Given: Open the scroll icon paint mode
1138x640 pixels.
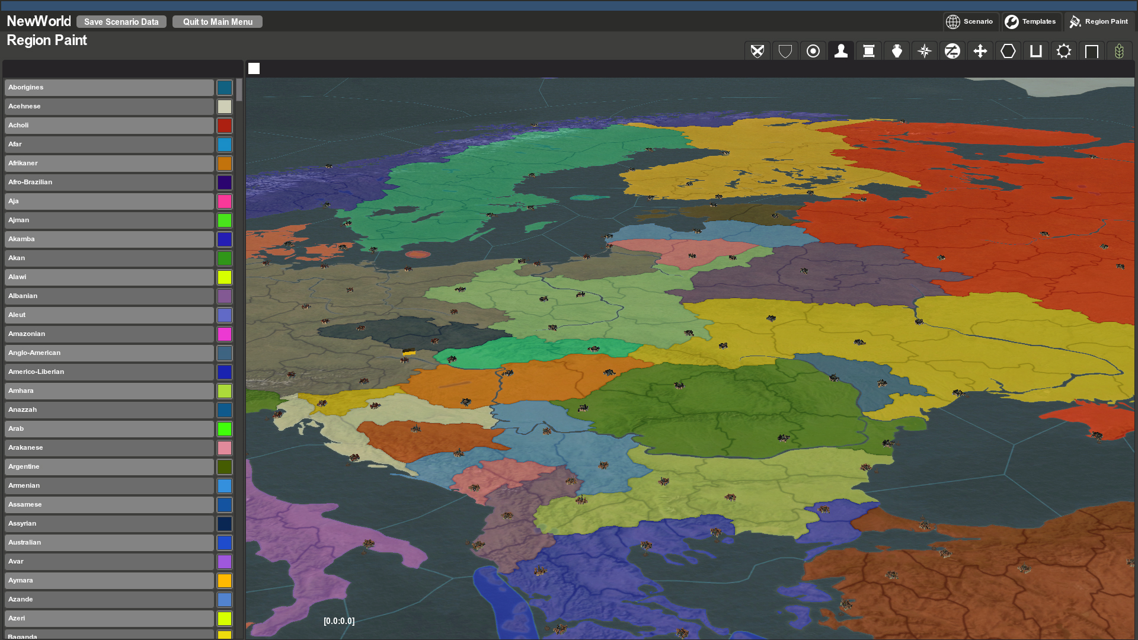Looking at the screenshot, I should pos(869,52).
